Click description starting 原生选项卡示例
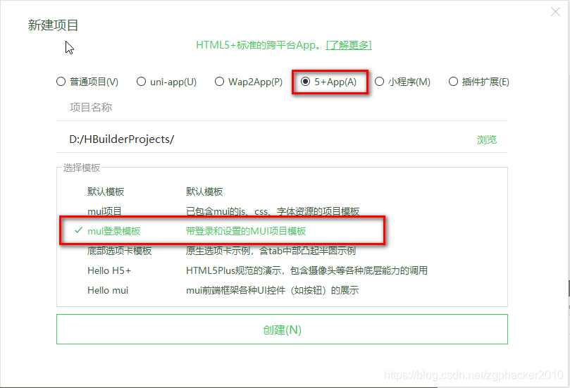570x388 pixels. click(271, 251)
